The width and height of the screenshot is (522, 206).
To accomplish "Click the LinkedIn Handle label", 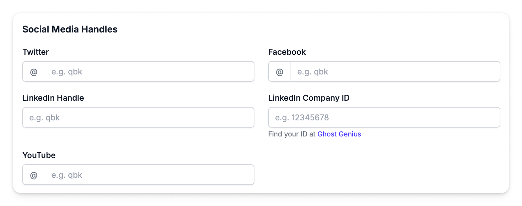I will click(x=53, y=98).
